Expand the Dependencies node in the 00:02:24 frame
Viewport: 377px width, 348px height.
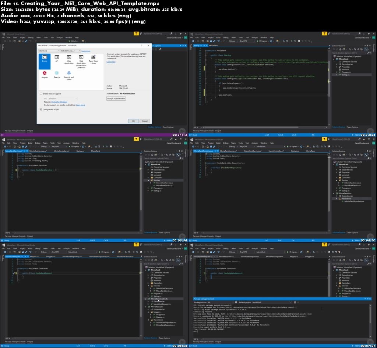point(337,64)
